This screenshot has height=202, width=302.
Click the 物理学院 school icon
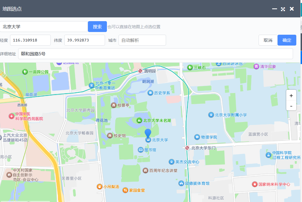pyautogui.click(x=197, y=137)
